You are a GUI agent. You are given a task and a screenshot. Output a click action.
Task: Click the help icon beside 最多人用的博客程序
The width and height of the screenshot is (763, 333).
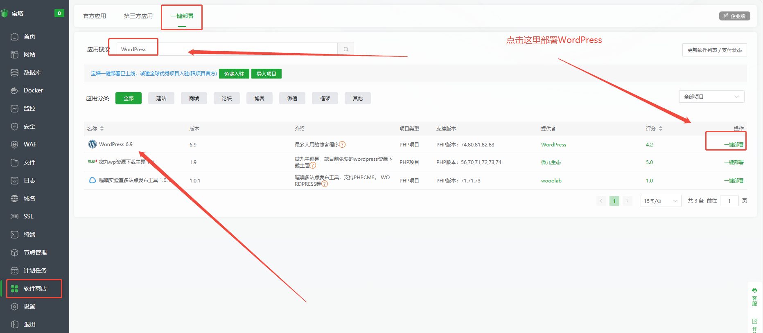point(343,144)
